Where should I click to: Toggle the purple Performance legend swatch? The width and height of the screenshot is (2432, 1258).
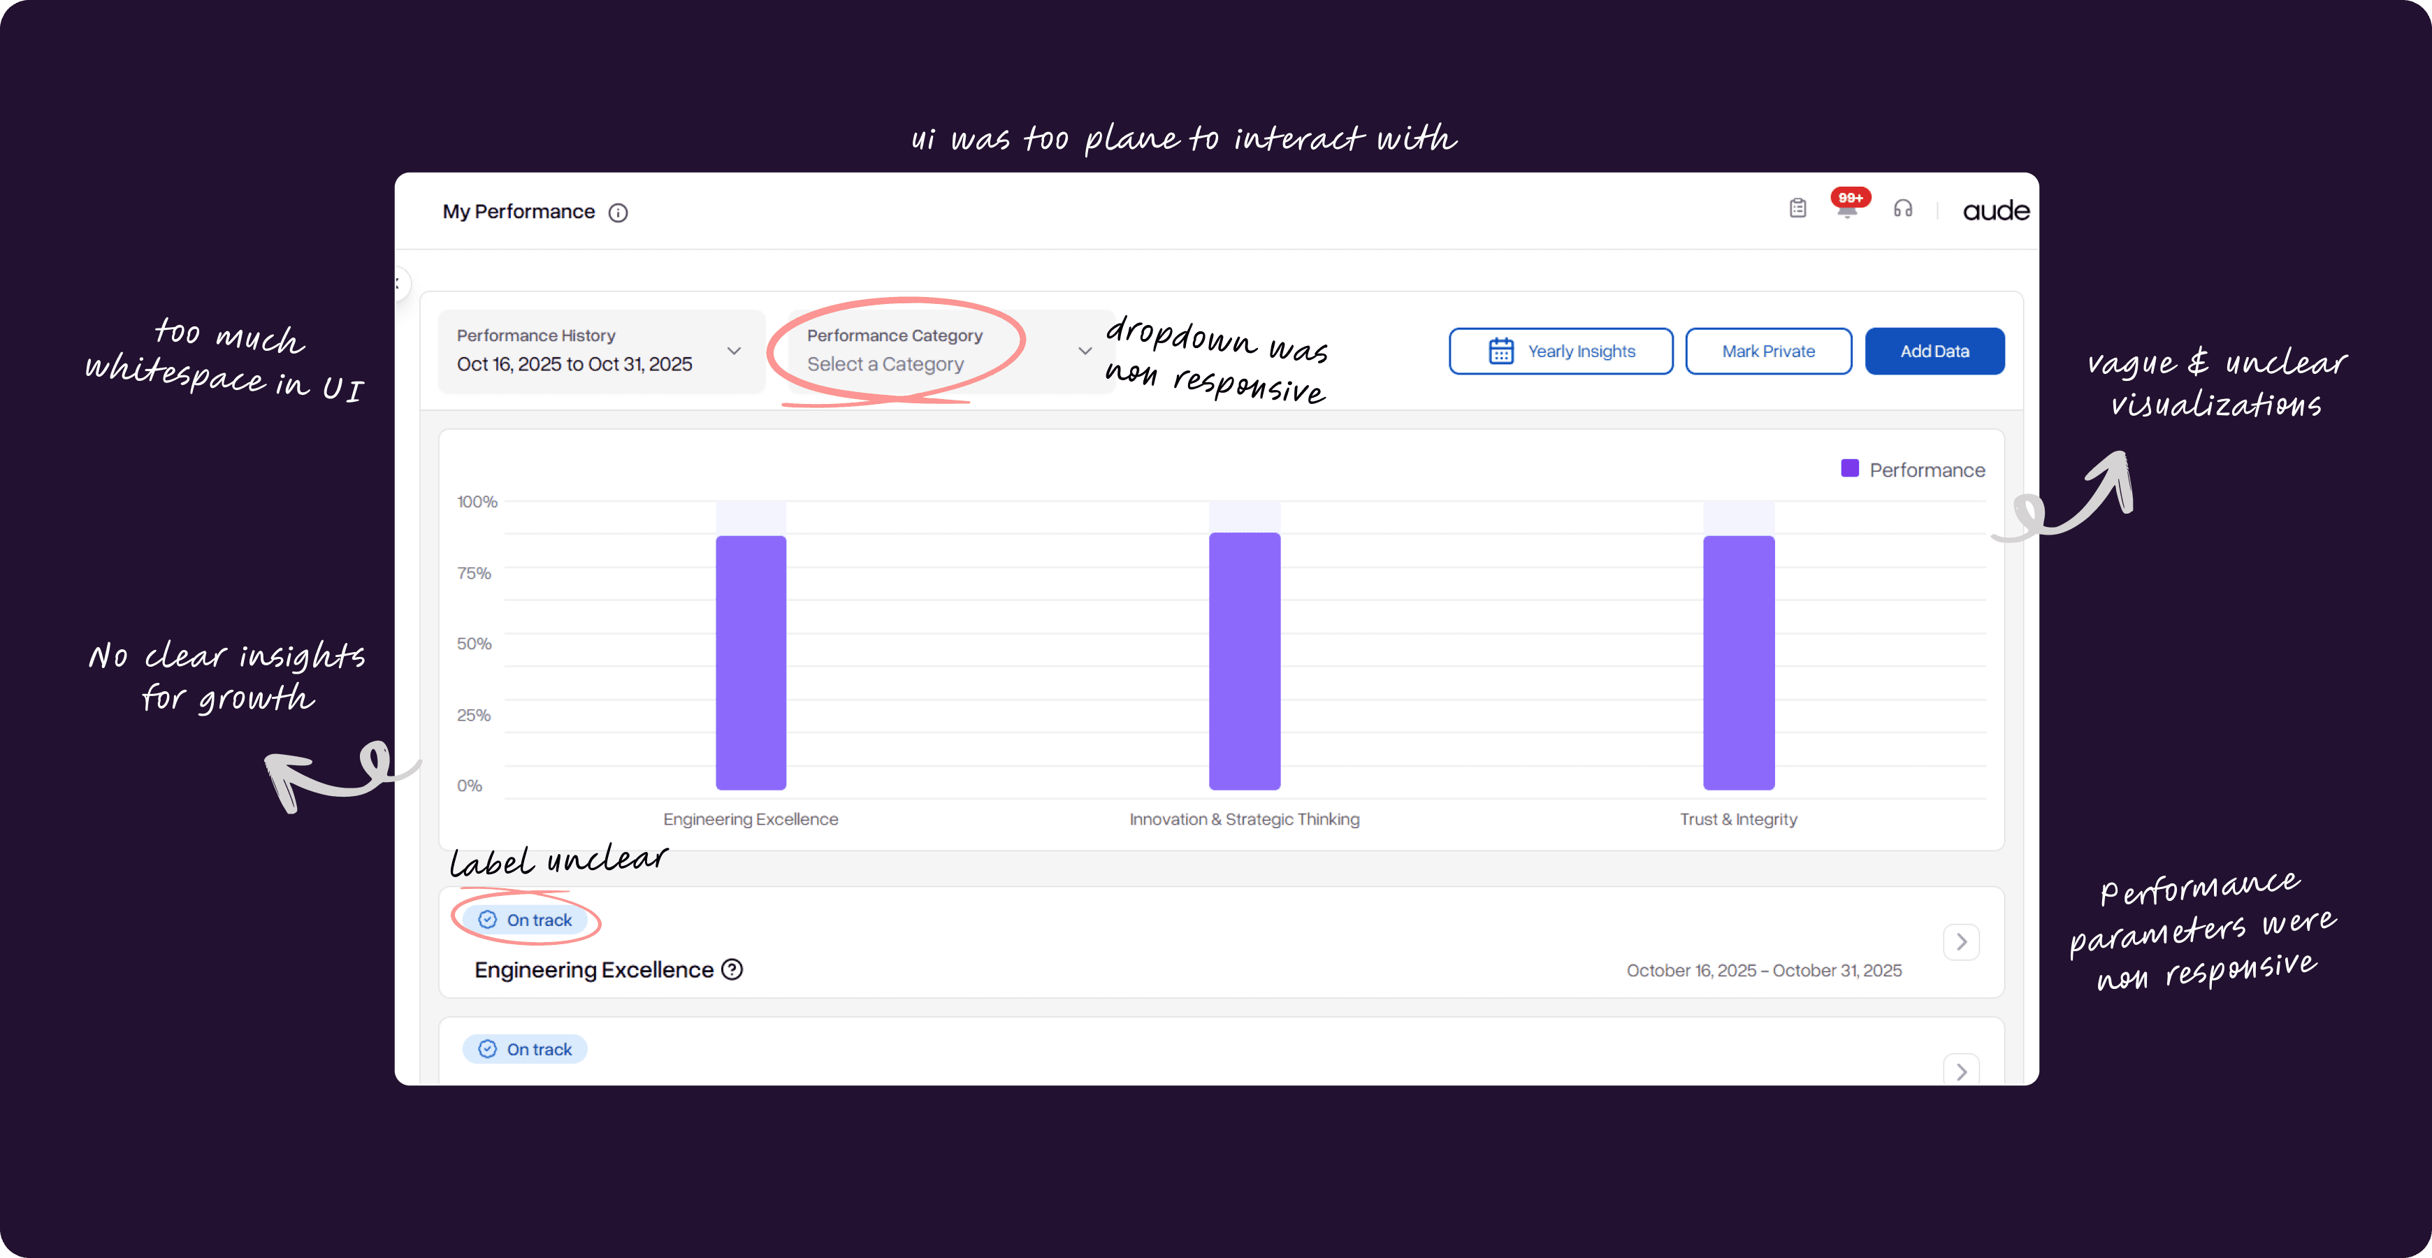click(1849, 468)
